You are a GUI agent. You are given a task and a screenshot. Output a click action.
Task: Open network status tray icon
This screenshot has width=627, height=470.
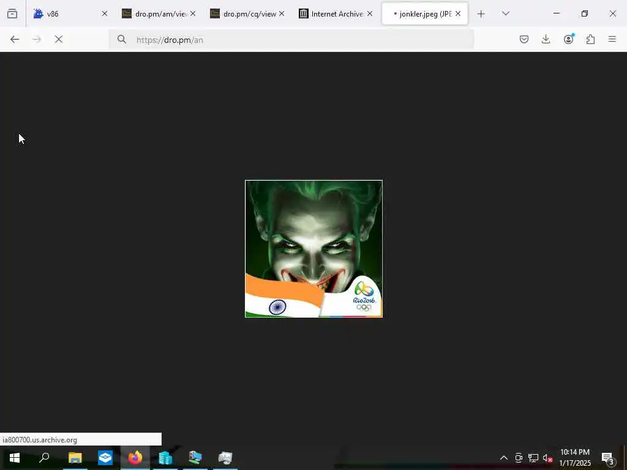tap(533, 458)
